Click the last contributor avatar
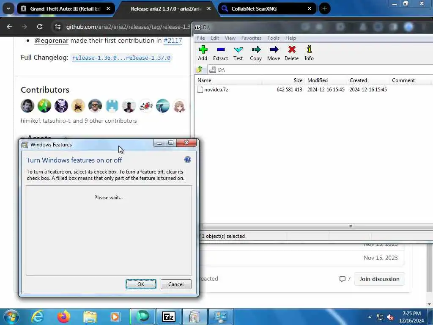Image resolution: width=433 pixels, height=325 pixels. pos(179,106)
